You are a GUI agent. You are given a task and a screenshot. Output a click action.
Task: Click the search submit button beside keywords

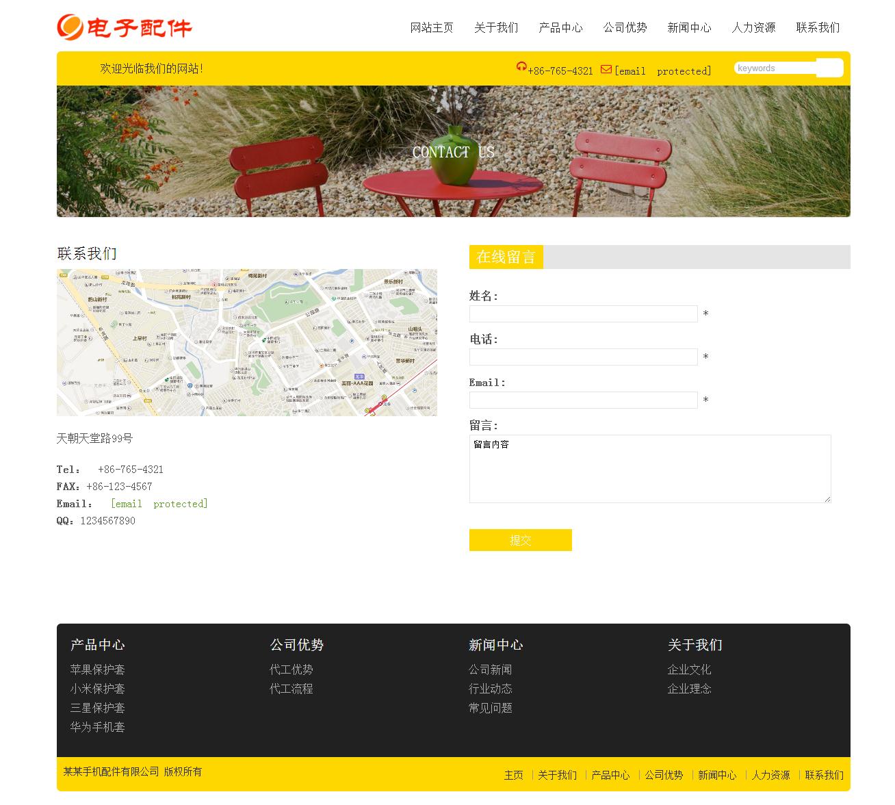[x=829, y=68]
